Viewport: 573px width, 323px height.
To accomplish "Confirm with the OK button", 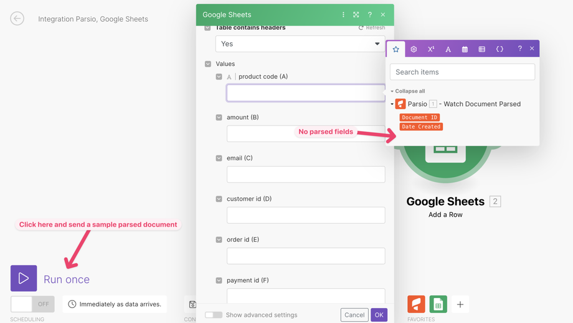I will [x=379, y=315].
